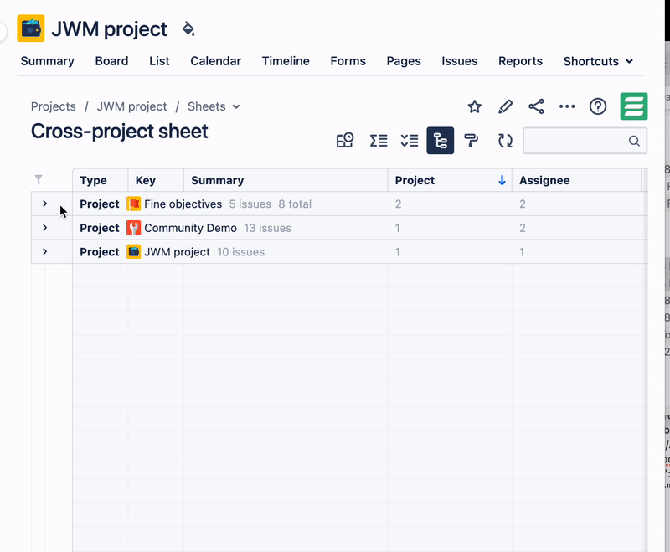
Task: Open the ellipsis more-options menu
Action: [x=567, y=106]
